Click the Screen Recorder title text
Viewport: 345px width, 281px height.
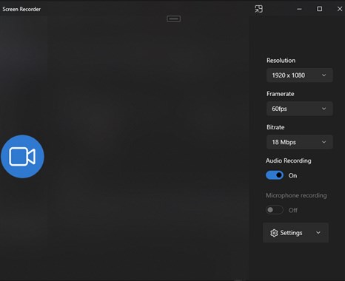pyautogui.click(x=21, y=9)
